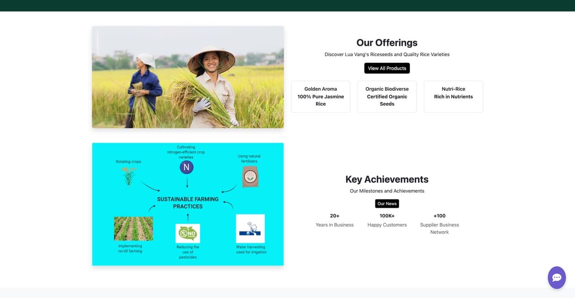Image resolution: width=575 pixels, height=298 pixels.
Task: Click 'Reducing the use of pesticides' label
Action: [188, 252]
